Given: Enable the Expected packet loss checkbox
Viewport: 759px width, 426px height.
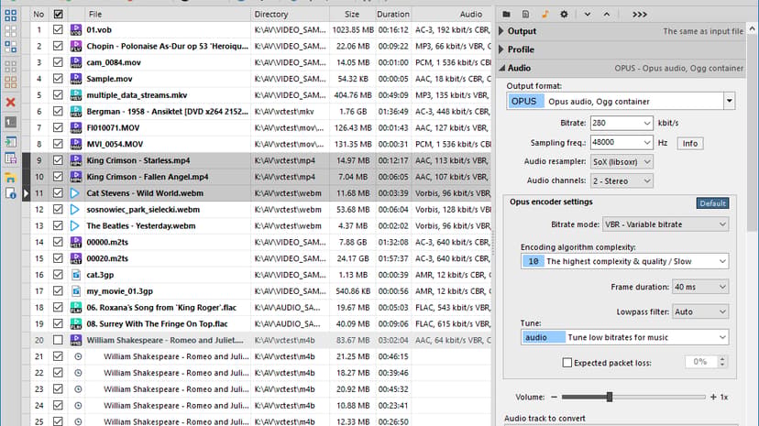Looking at the screenshot, I should pyautogui.click(x=567, y=363).
